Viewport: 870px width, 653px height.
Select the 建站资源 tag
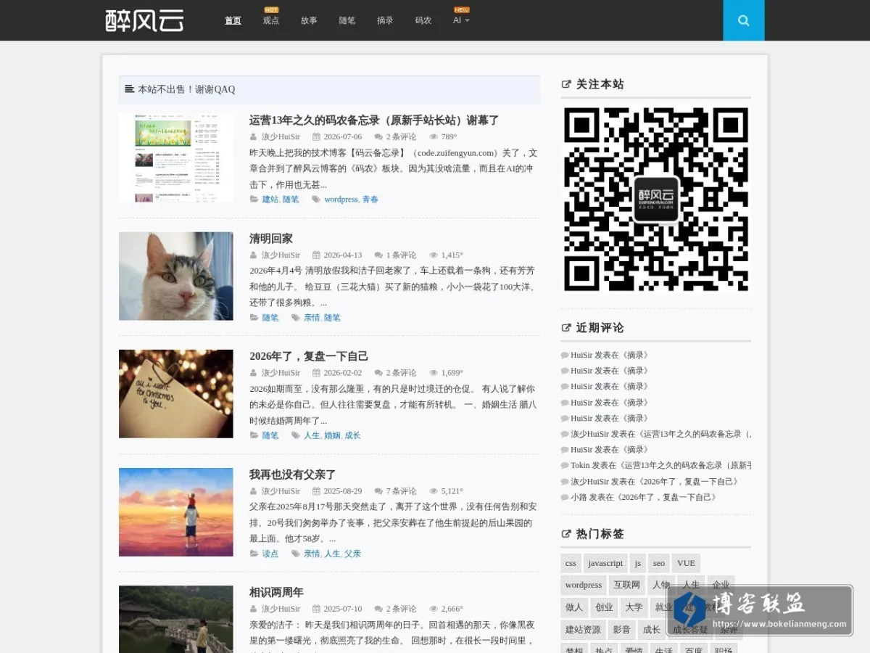[584, 630]
